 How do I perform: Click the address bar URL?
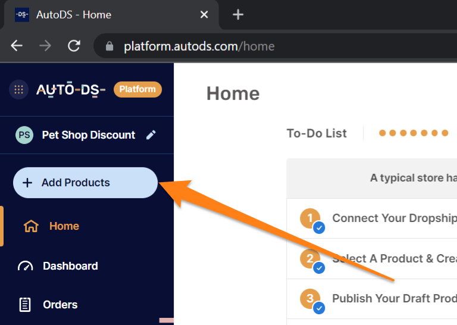click(x=199, y=46)
